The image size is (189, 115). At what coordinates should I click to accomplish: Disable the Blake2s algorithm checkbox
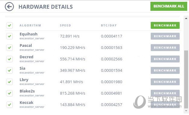(10, 93)
